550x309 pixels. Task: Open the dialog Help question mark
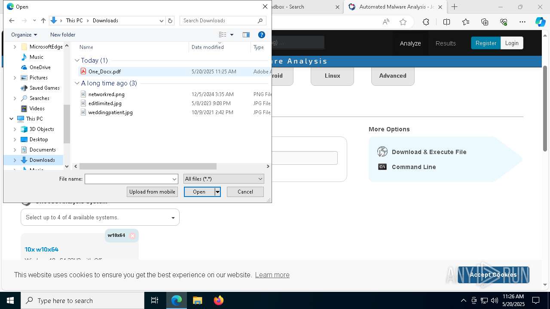[261, 35]
